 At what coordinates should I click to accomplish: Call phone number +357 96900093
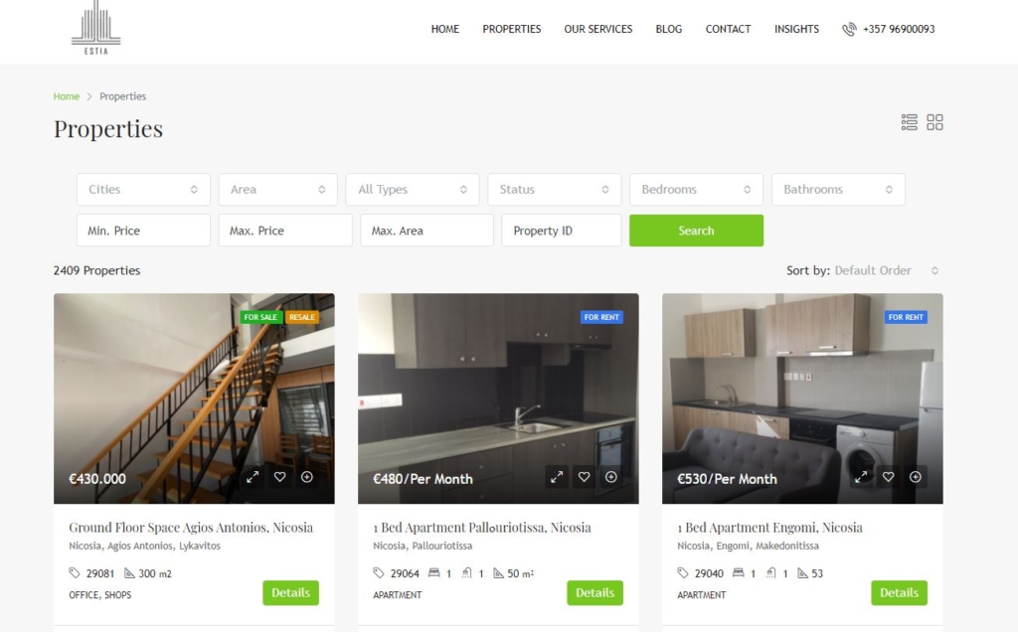pos(899,29)
